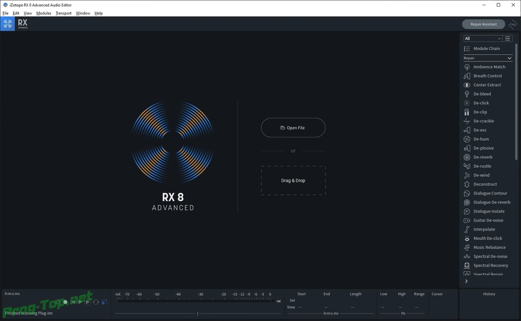Click the Drag & Drop area
Screen dimensions: 521x321
point(293,180)
